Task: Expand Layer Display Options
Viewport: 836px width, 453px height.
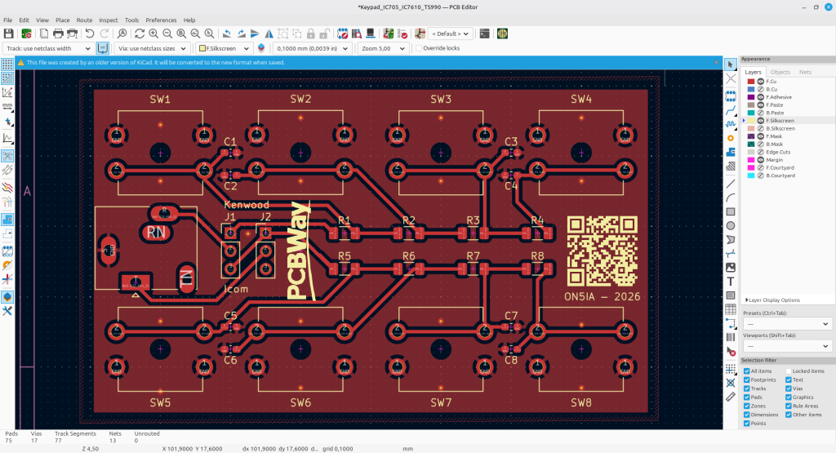Action: tap(773, 300)
